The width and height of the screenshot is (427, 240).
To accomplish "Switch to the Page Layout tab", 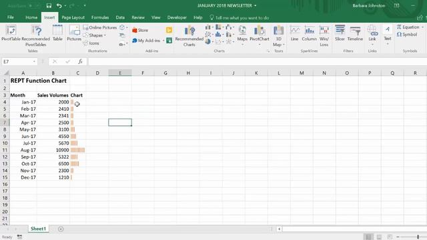I will click(73, 17).
